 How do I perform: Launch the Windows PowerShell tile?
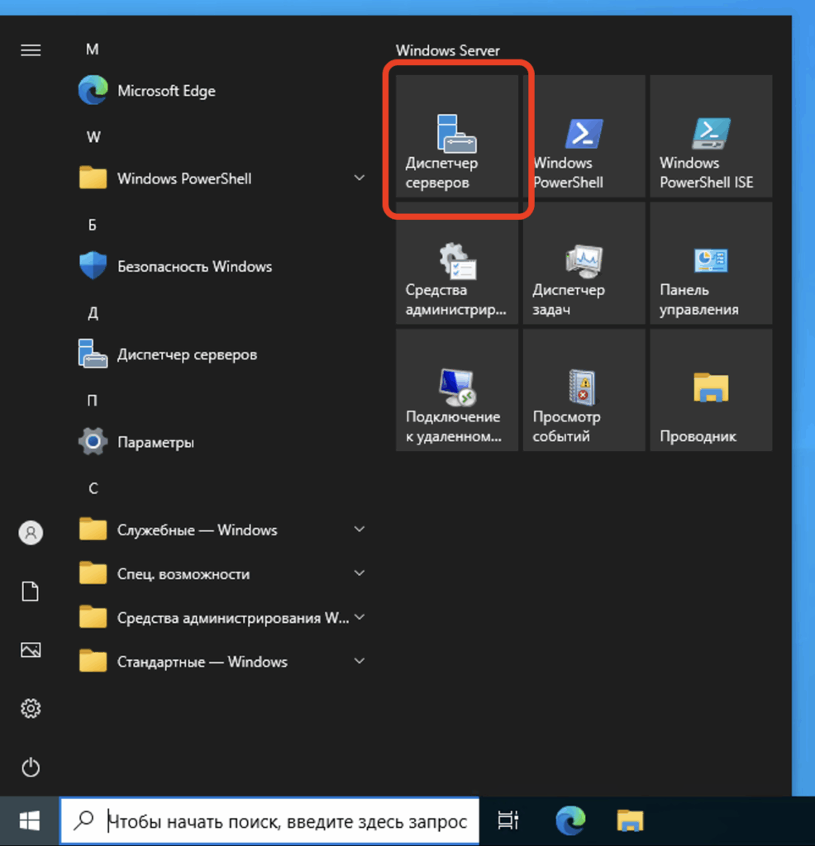584,136
